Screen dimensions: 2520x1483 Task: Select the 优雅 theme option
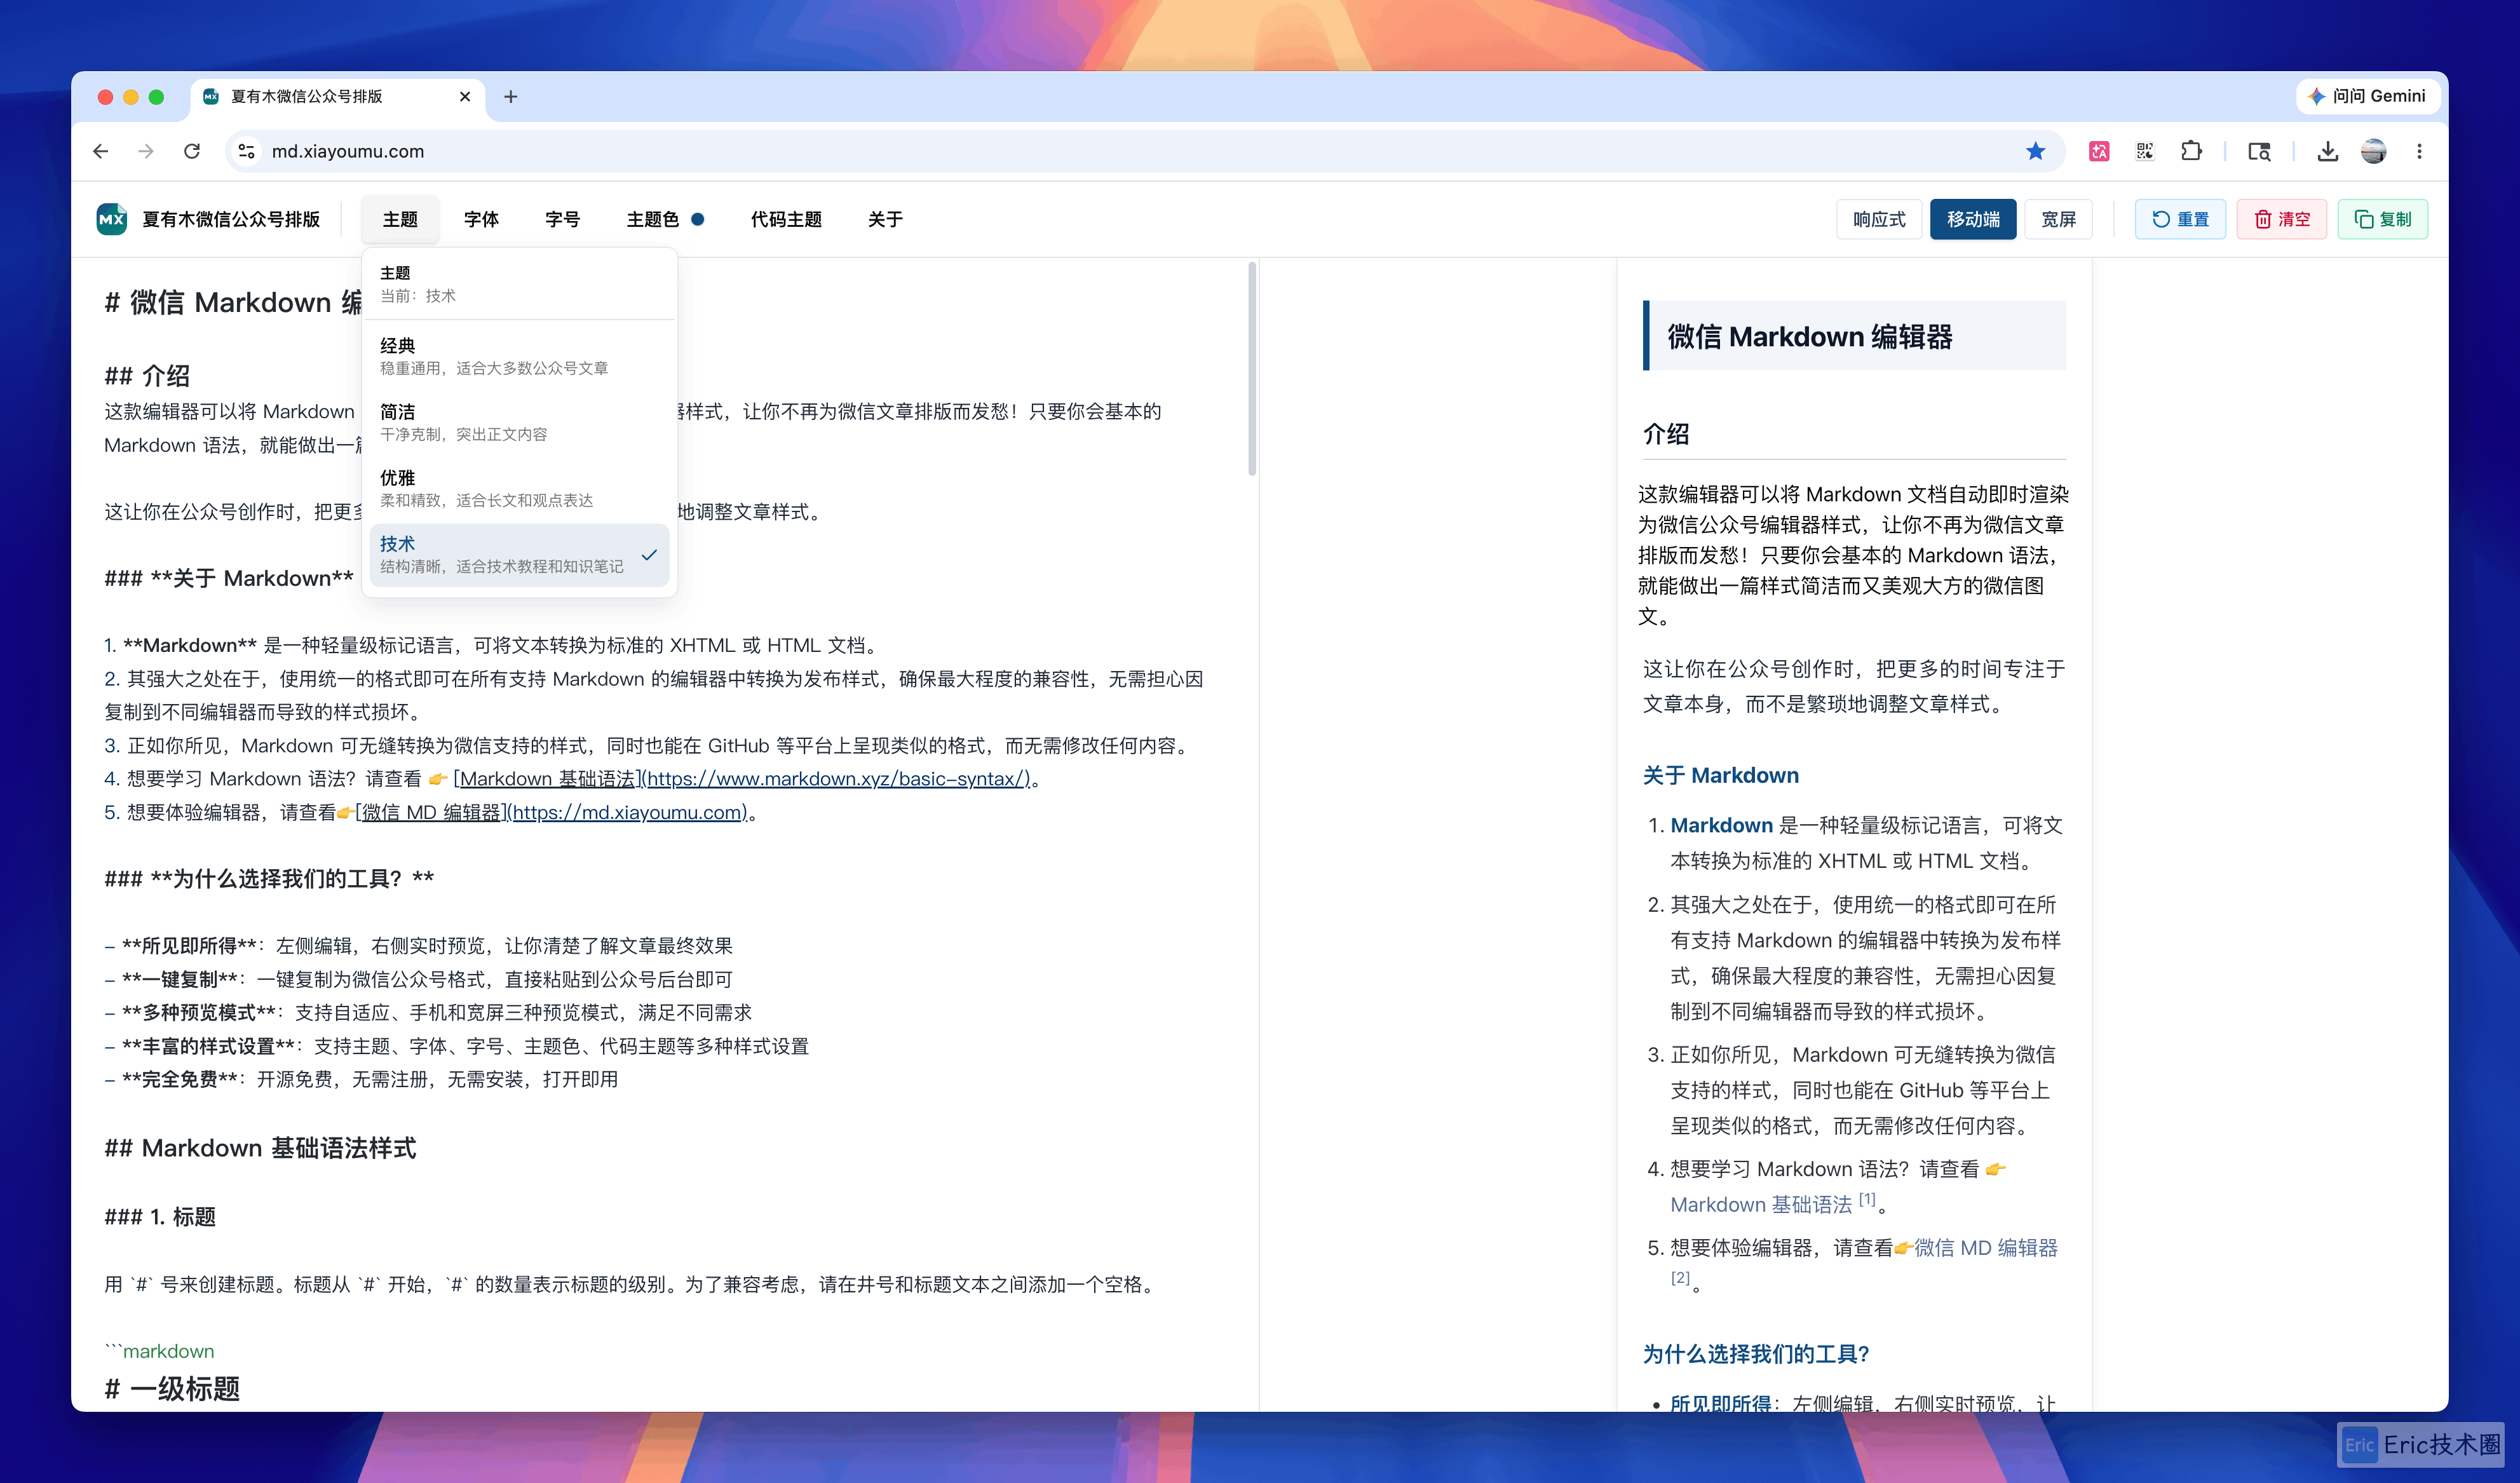click(x=519, y=488)
